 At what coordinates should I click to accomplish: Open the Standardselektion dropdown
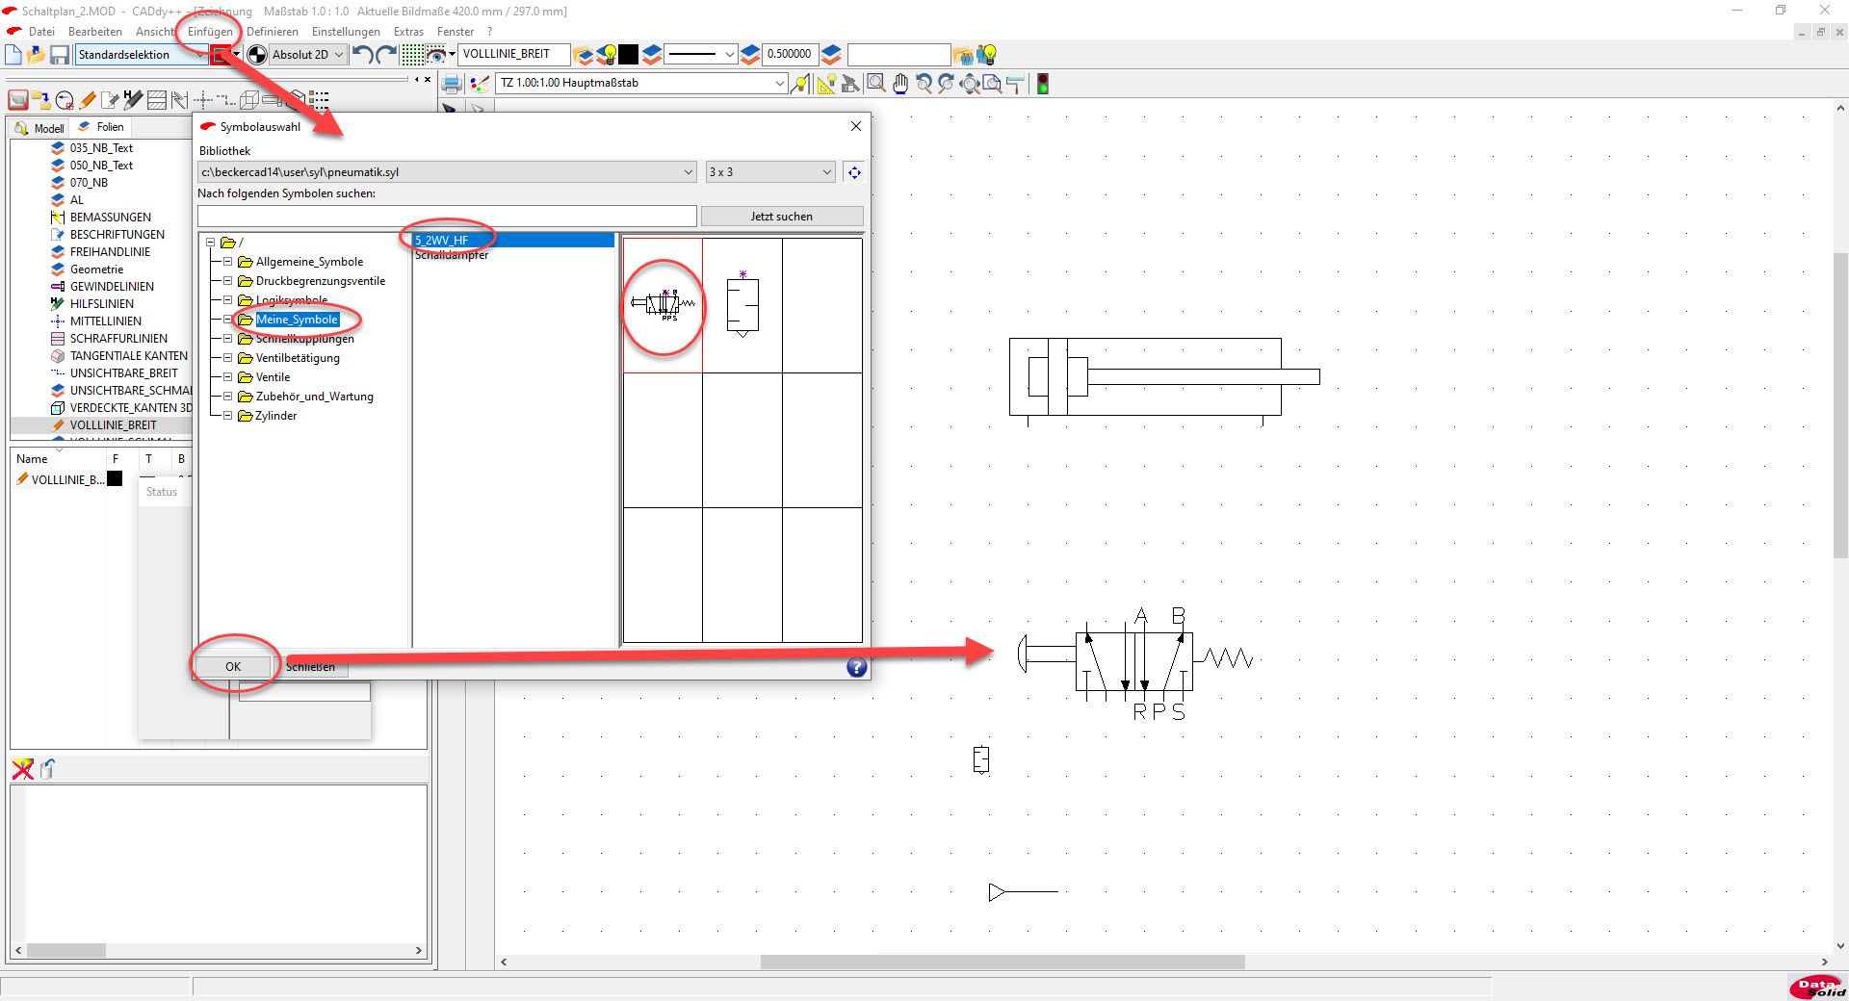[x=141, y=55]
